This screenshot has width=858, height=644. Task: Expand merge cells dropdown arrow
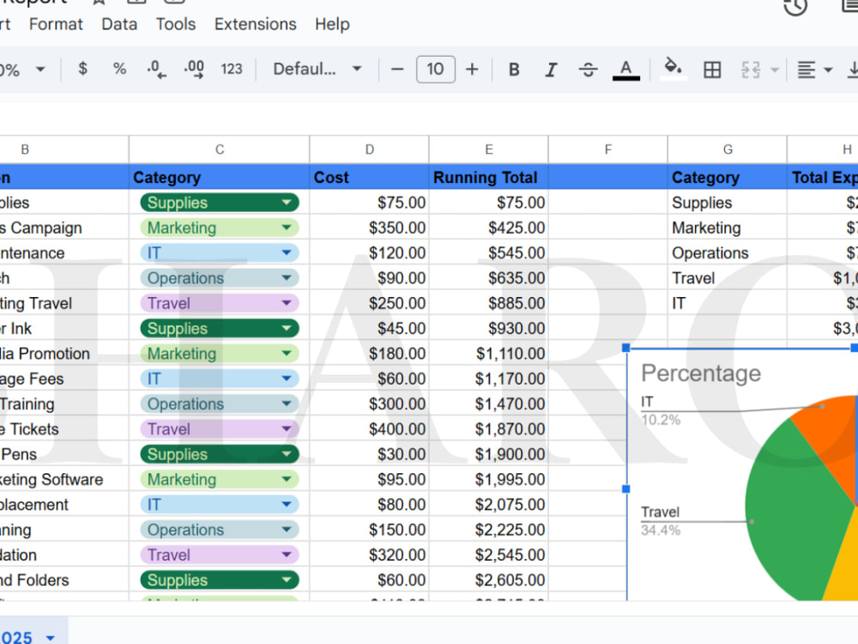click(774, 70)
